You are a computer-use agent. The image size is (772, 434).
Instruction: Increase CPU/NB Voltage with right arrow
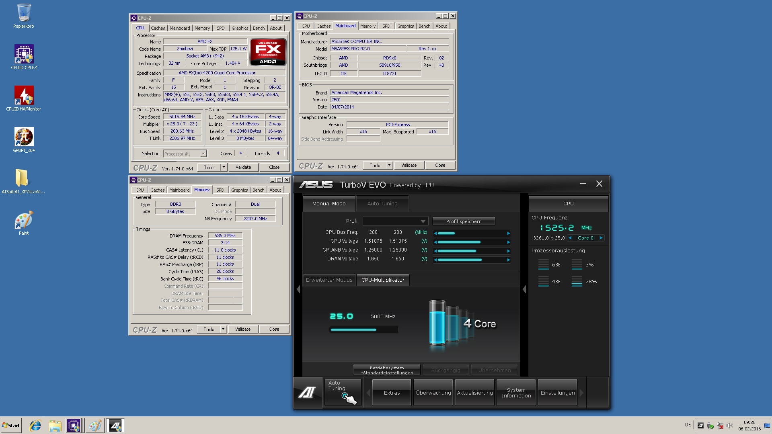508,251
